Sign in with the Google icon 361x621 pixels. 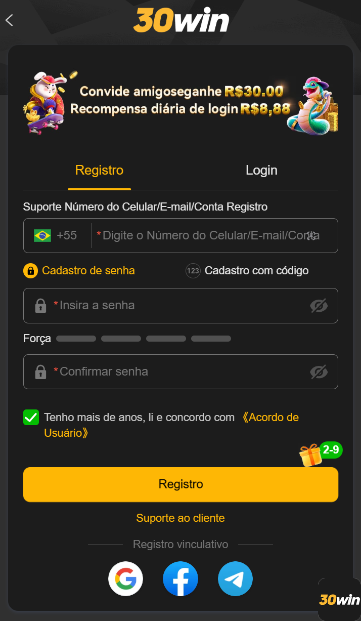[x=125, y=578]
